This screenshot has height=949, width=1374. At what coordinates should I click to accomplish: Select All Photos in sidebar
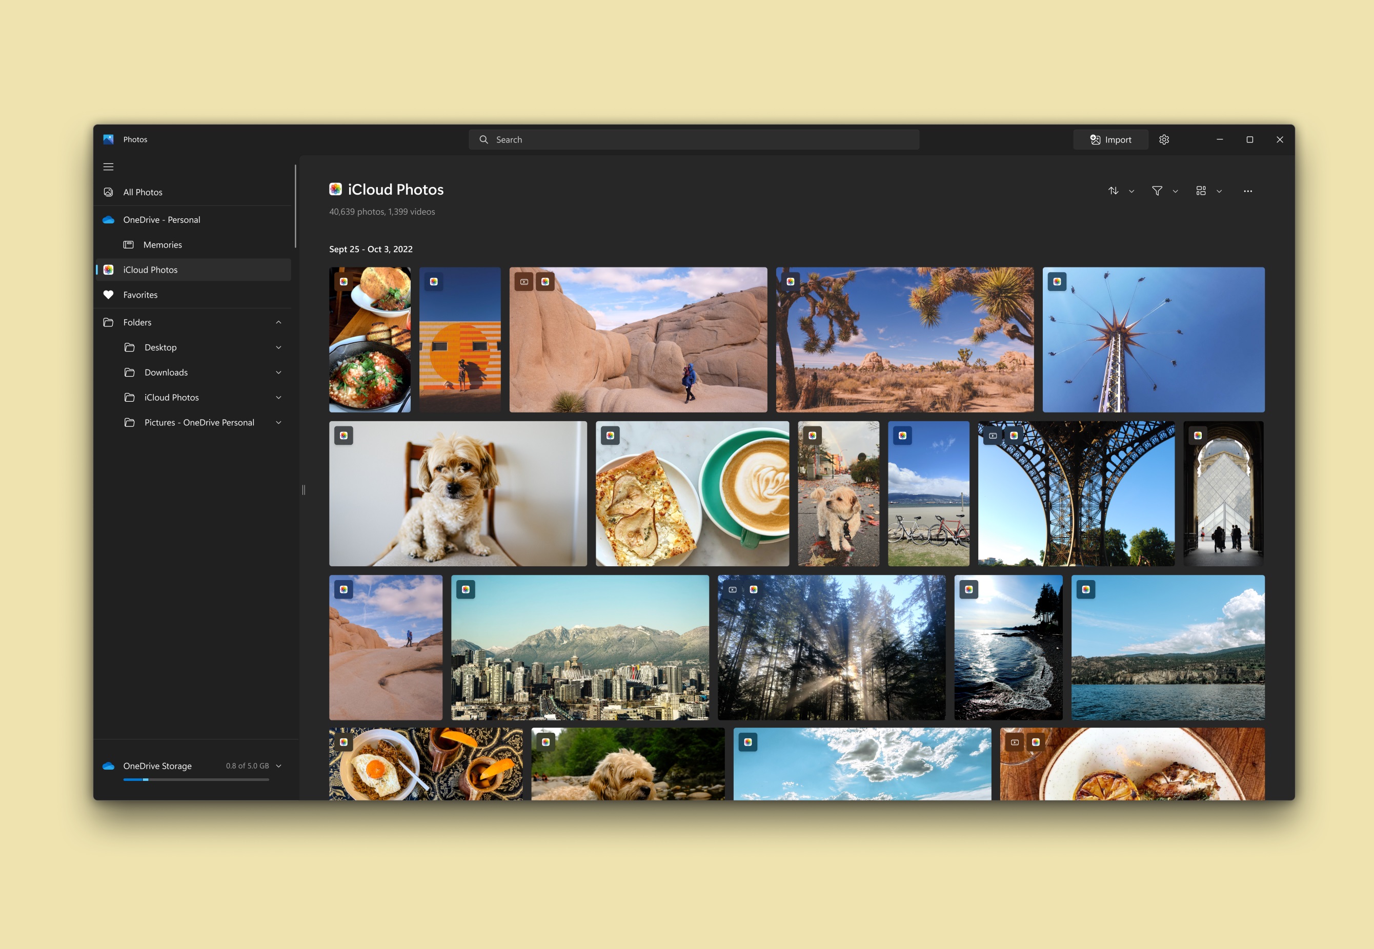click(143, 192)
